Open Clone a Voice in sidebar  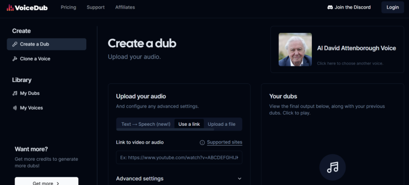pos(46,59)
